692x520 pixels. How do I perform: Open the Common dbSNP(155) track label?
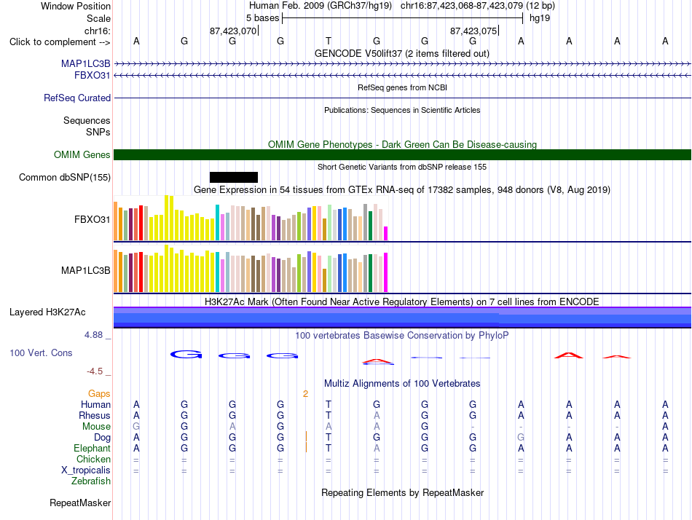(65, 178)
